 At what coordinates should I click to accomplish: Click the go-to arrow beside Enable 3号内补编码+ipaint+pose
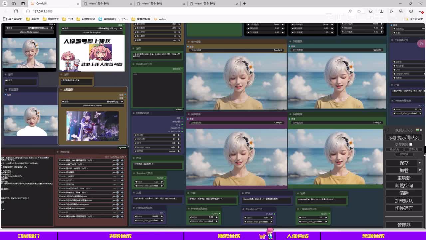coord(122,204)
